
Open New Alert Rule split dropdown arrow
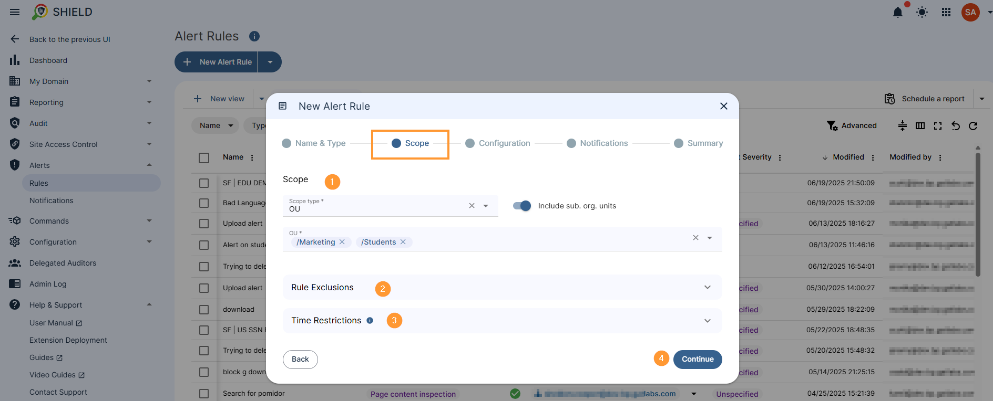click(x=270, y=62)
